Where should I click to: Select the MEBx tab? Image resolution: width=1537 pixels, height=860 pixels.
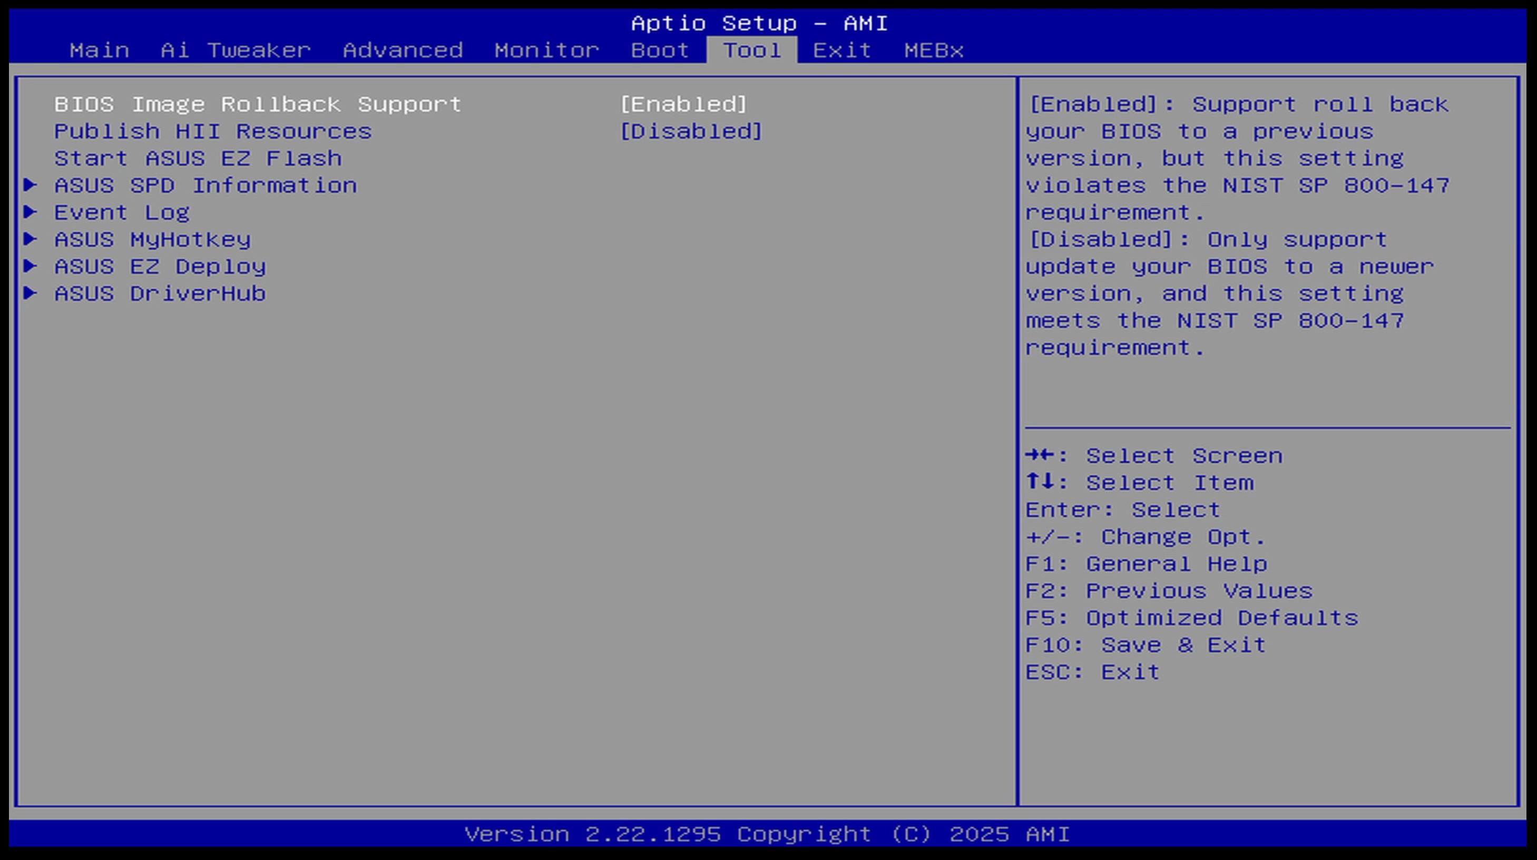click(x=934, y=50)
